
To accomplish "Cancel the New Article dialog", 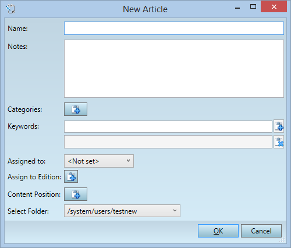I will click(x=261, y=231).
